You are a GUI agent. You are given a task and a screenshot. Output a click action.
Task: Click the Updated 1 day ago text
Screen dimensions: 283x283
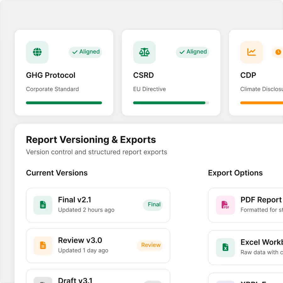pyautogui.click(x=83, y=251)
